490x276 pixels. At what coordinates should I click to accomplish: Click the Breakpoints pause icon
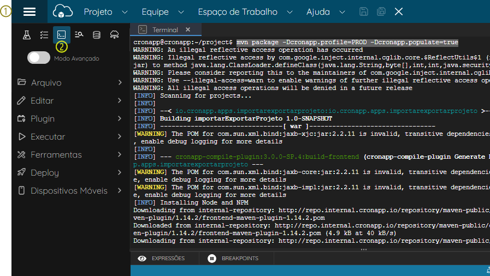click(212, 259)
